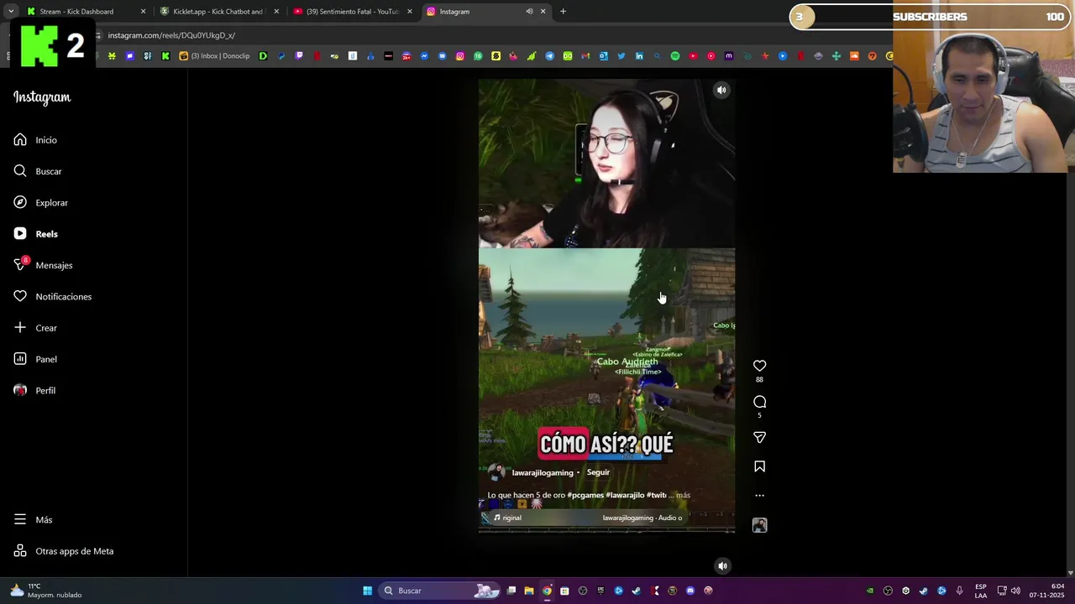Open the ESP LAA language selector

980,591
